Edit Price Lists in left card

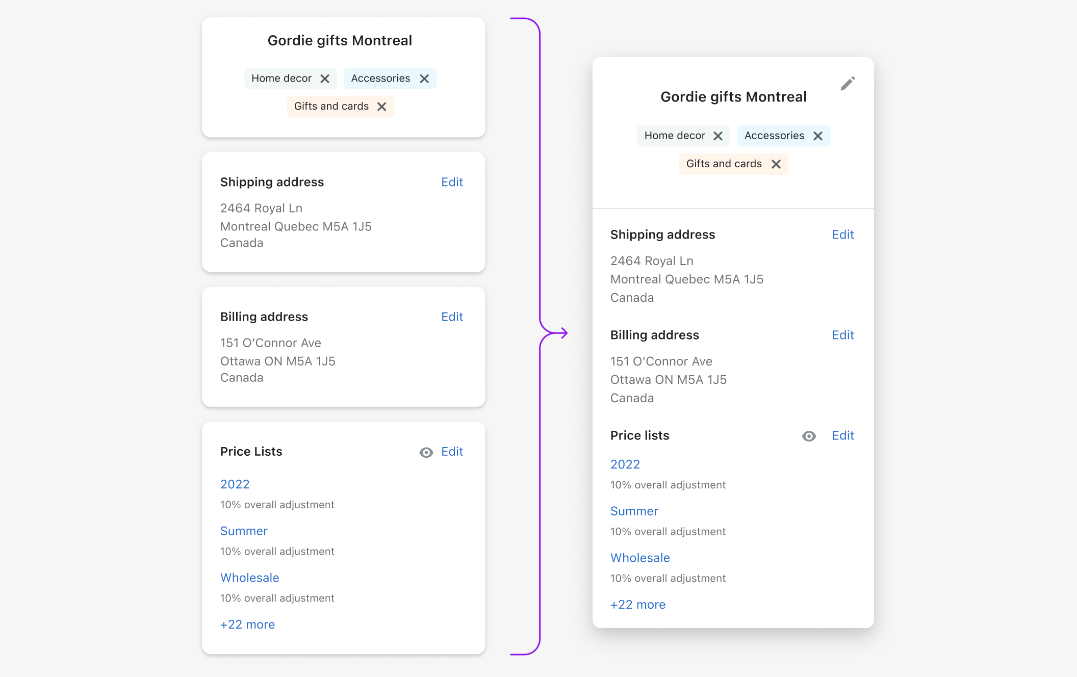click(452, 452)
